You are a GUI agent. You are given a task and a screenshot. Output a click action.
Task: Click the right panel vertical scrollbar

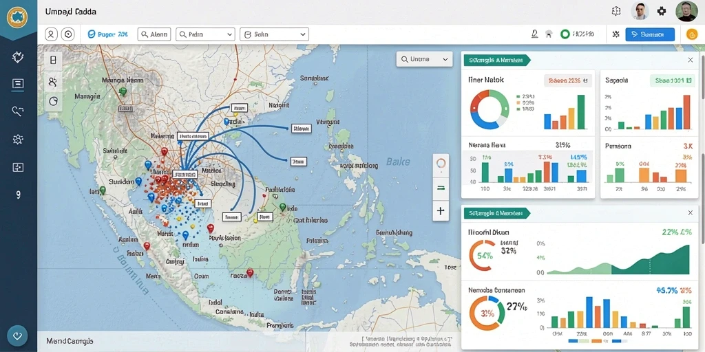click(702, 76)
